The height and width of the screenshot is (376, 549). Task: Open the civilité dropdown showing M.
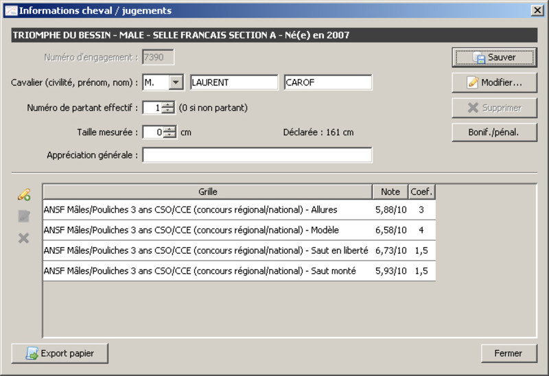coord(176,82)
